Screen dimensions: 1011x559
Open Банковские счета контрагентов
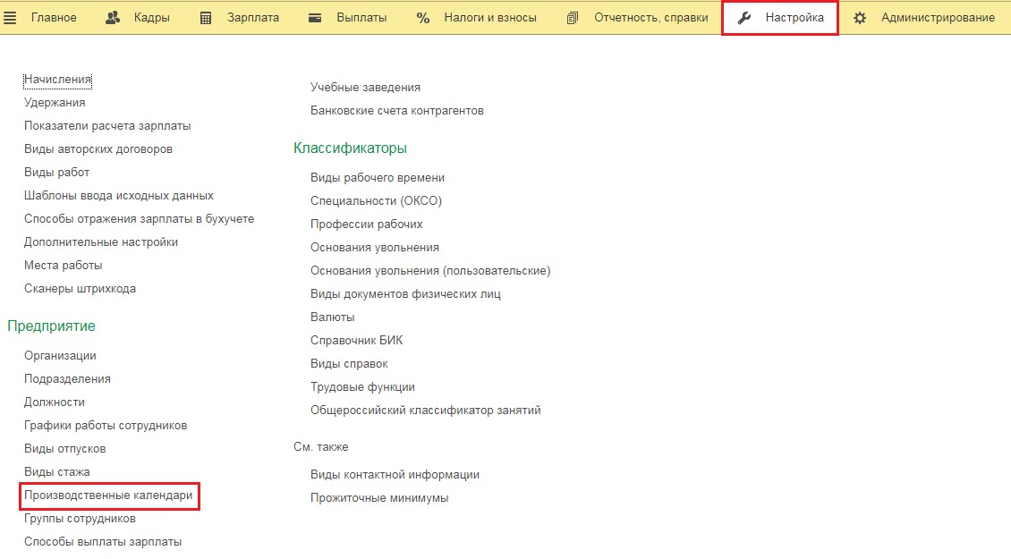[x=397, y=111]
